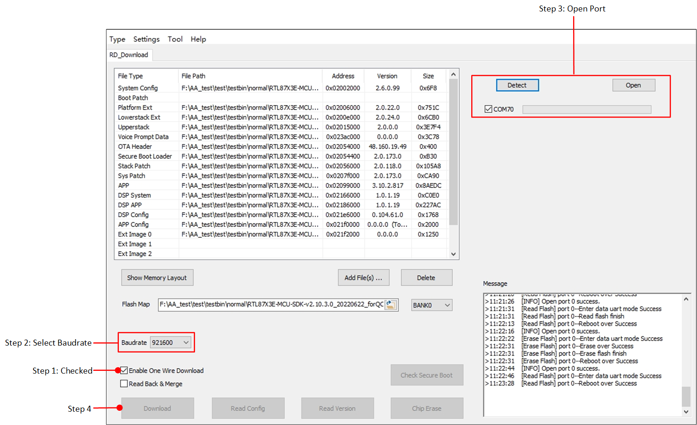
Task: Click the Chip Erase button
Action: 427,408
